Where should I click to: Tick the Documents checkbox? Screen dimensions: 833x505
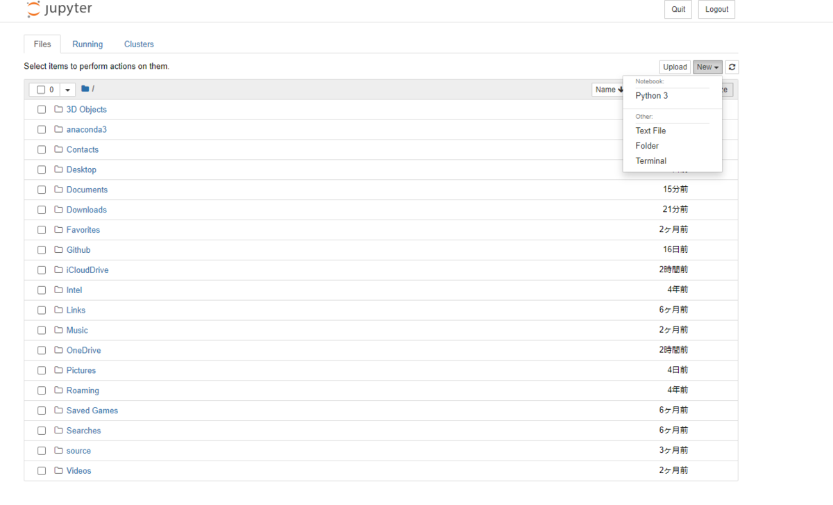42,190
